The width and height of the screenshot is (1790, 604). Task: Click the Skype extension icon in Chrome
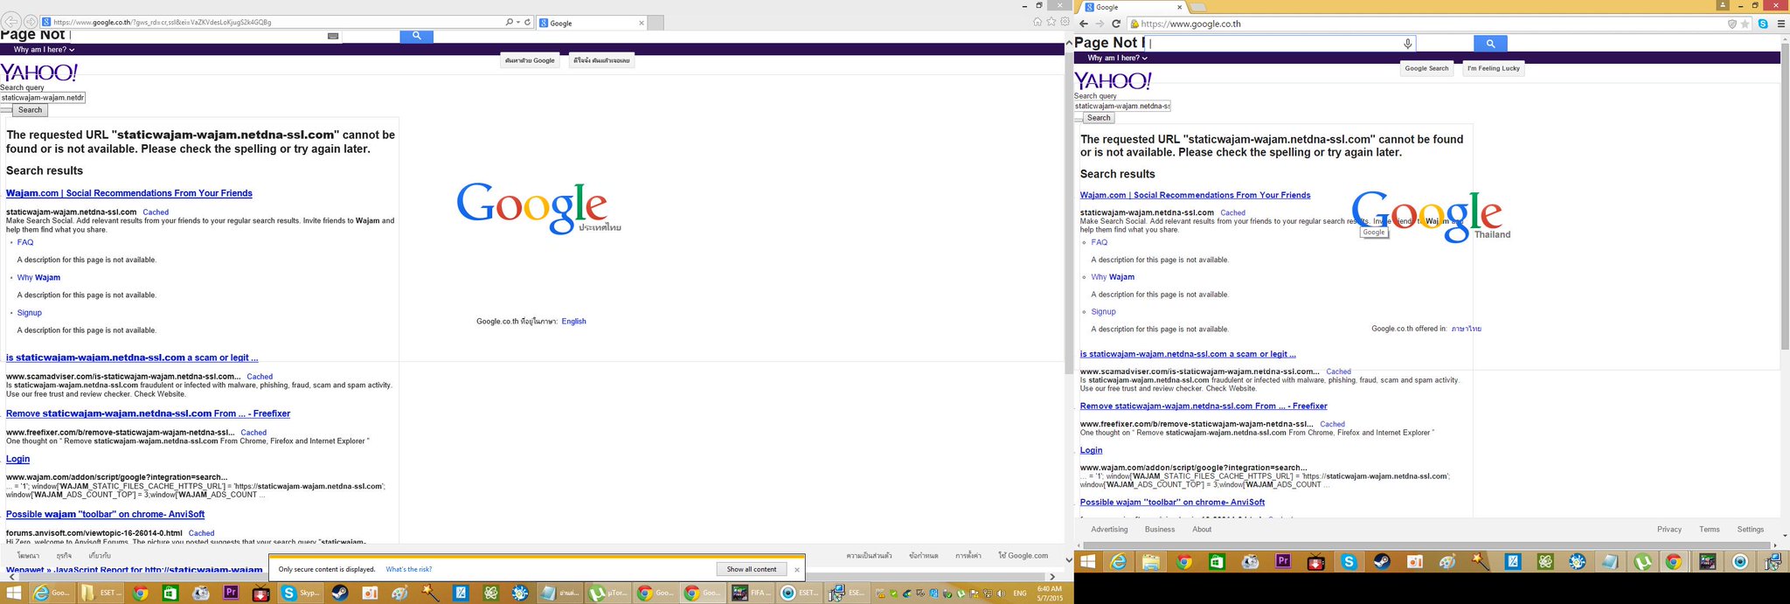pos(1763,24)
